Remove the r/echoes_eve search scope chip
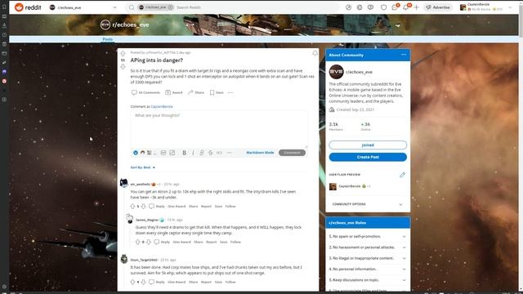Image resolution: width=523 pixels, height=294 pixels. (170, 7)
